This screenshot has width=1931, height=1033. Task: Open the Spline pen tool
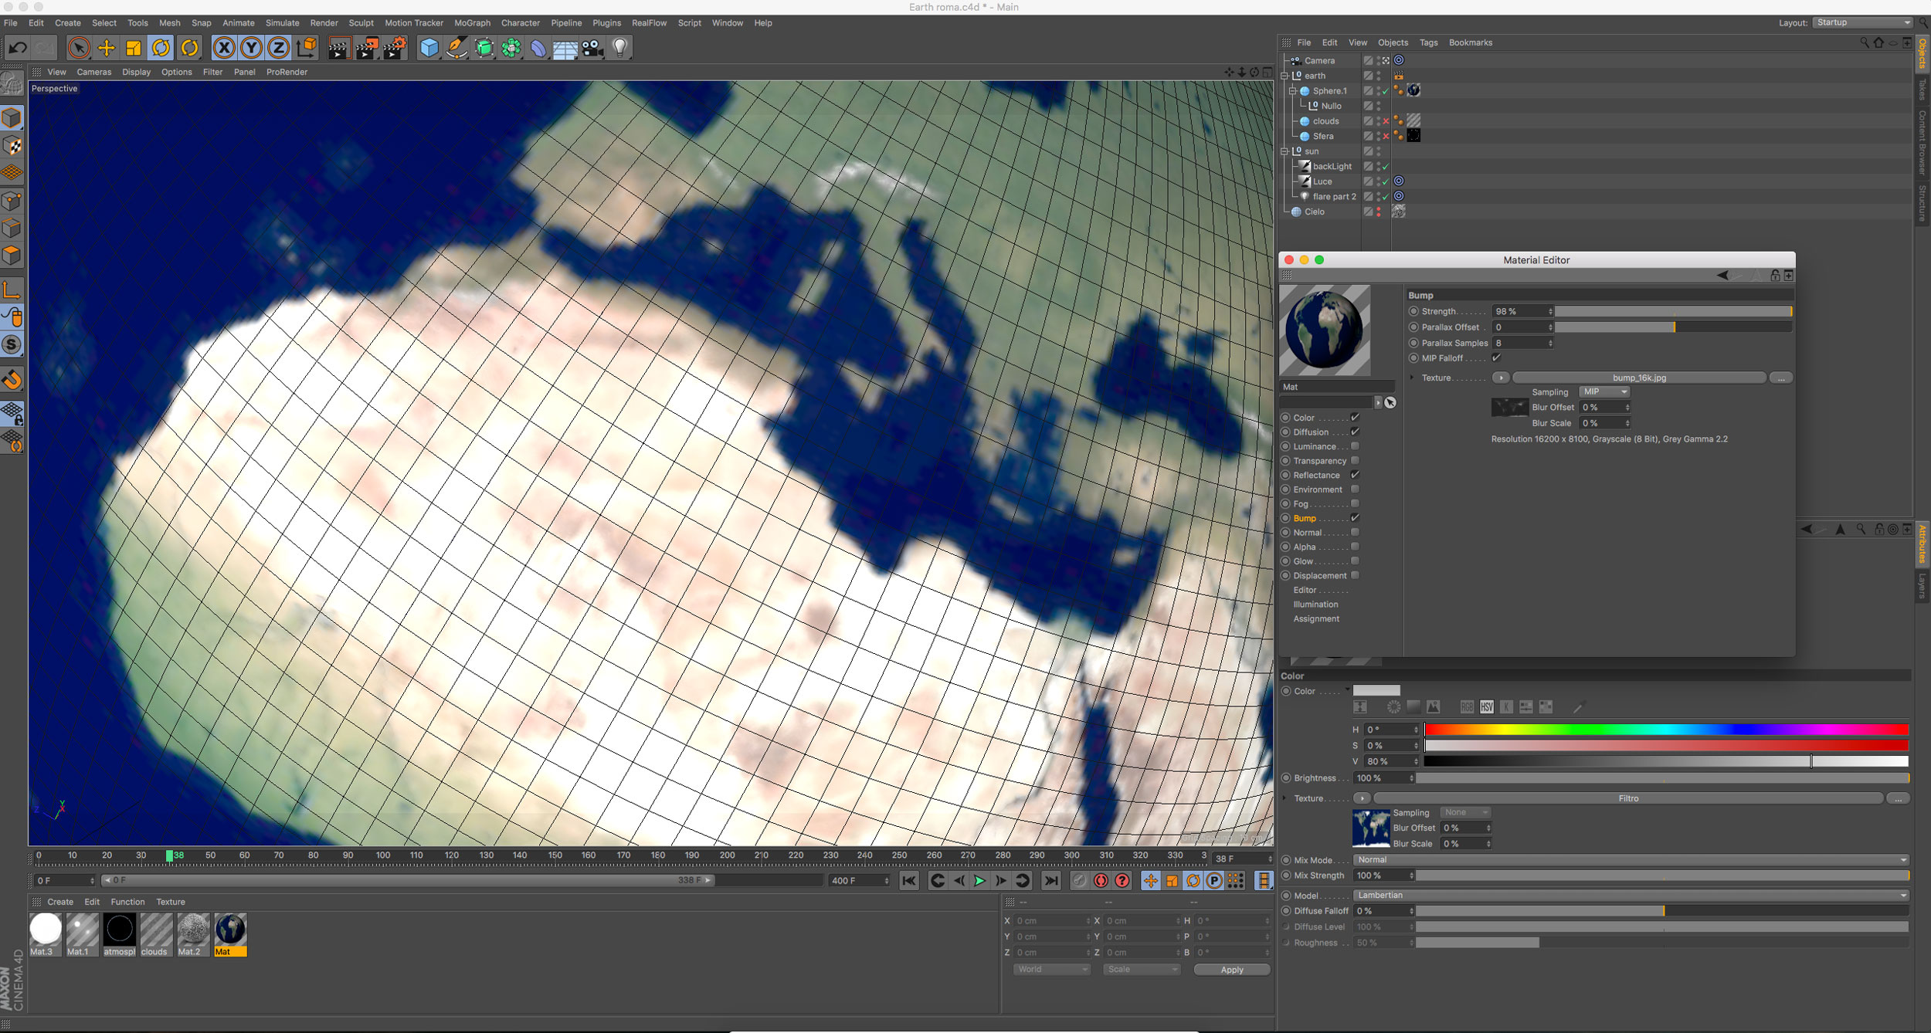[456, 48]
